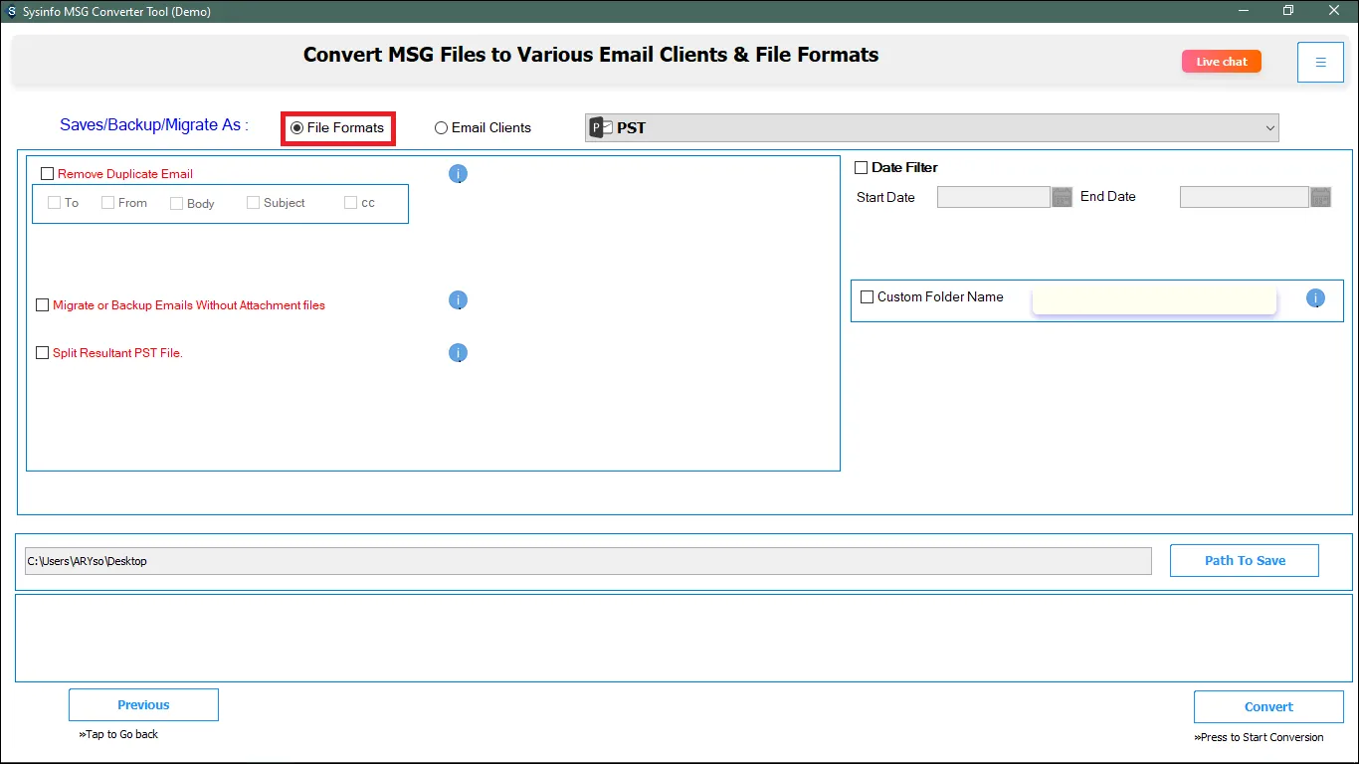Enable Split Resultant PST File option

click(x=42, y=353)
